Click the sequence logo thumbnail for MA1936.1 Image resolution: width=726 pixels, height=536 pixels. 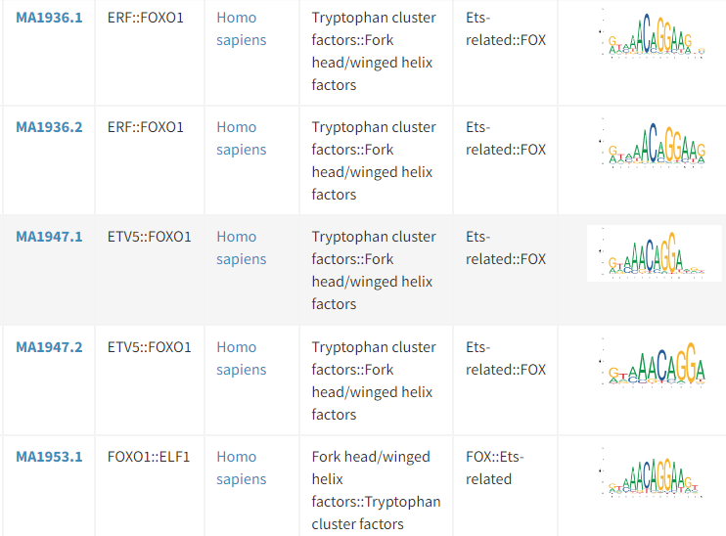pos(655,34)
